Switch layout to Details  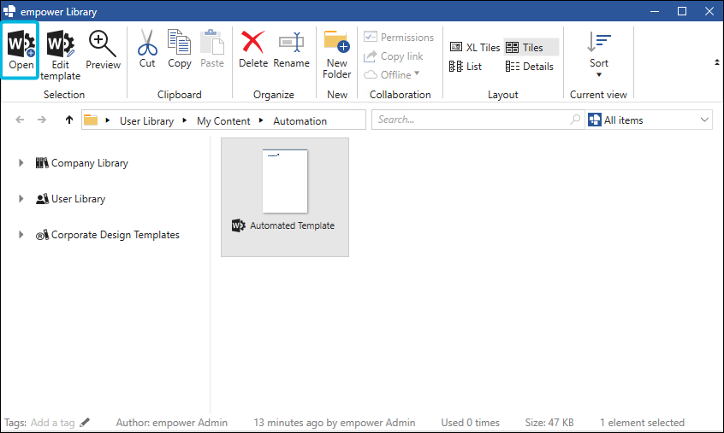pyautogui.click(x=529, y=67)
